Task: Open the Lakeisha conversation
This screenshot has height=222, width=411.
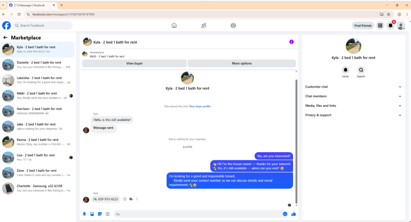Action: point(38,80)
